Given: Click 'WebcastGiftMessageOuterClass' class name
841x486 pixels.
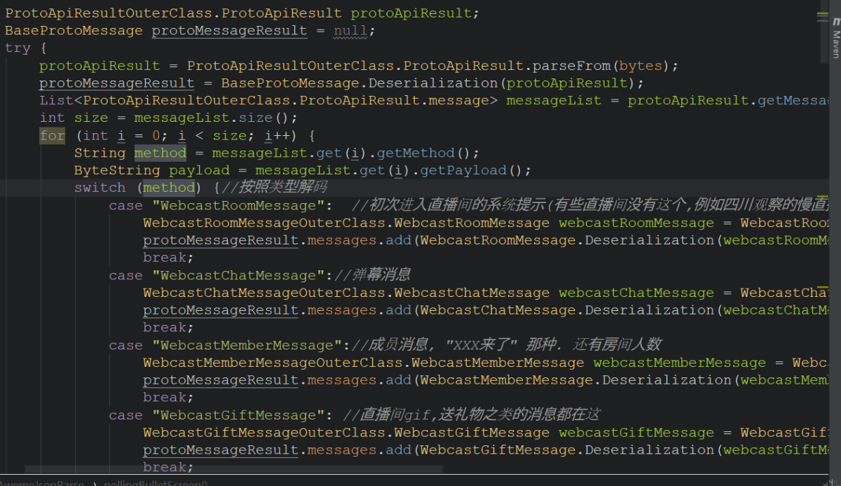Looking at the screenshot, I should (264, 433).
